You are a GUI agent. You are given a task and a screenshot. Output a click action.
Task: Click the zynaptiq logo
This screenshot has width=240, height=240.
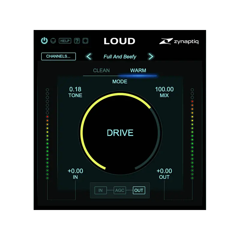(x=179, y=41)
